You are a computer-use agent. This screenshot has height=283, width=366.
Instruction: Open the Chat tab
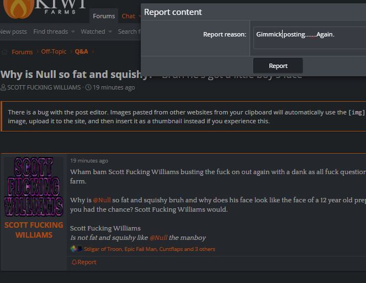click(x=128, y=16)
